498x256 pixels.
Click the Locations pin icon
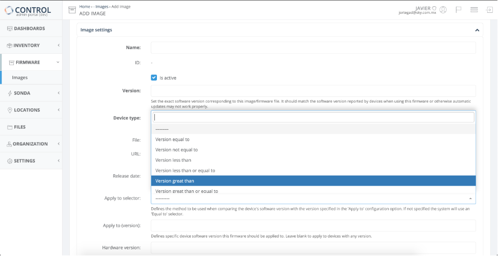10,110
